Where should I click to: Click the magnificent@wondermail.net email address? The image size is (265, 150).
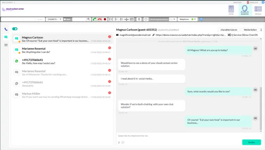[x=135, y=35]
